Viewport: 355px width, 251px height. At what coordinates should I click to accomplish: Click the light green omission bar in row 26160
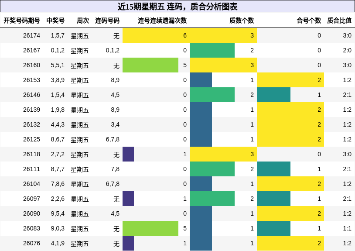point(150,65)
